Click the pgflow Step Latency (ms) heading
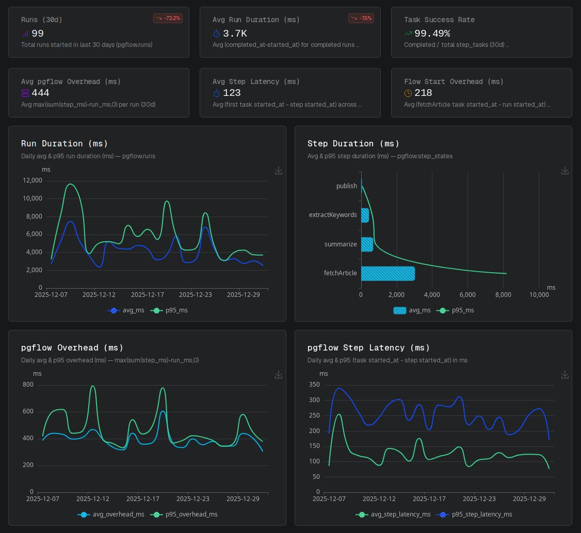 pos(369,347)
